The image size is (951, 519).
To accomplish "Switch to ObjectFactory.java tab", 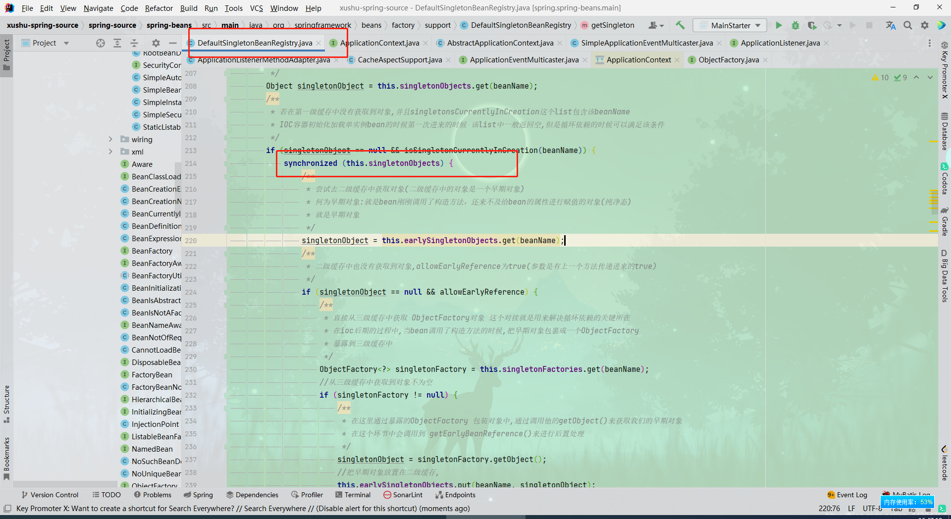I will [x=728, y=60].
